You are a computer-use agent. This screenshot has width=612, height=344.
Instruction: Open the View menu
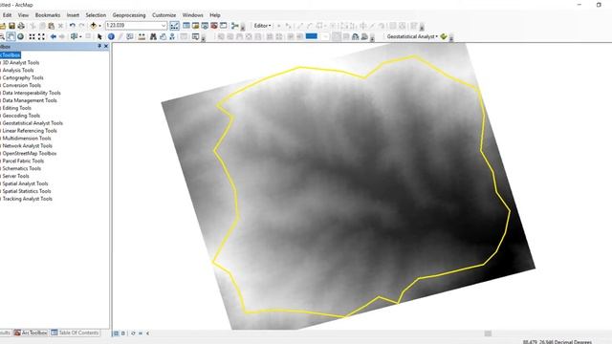(23, 15)
